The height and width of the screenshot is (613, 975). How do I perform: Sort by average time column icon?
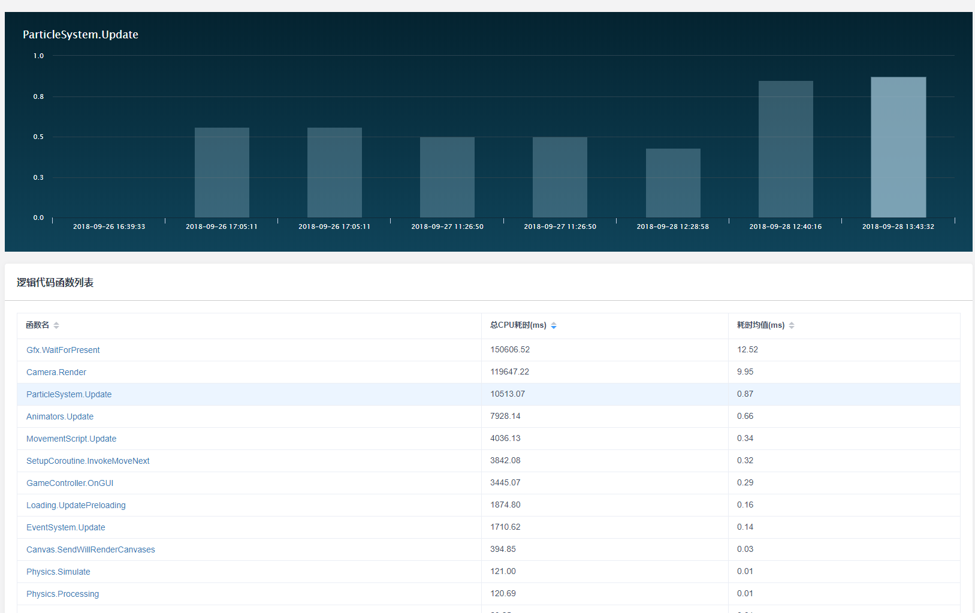792,325
